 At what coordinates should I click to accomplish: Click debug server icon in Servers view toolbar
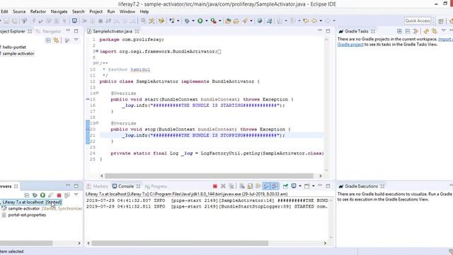click(x=35, y=195)
